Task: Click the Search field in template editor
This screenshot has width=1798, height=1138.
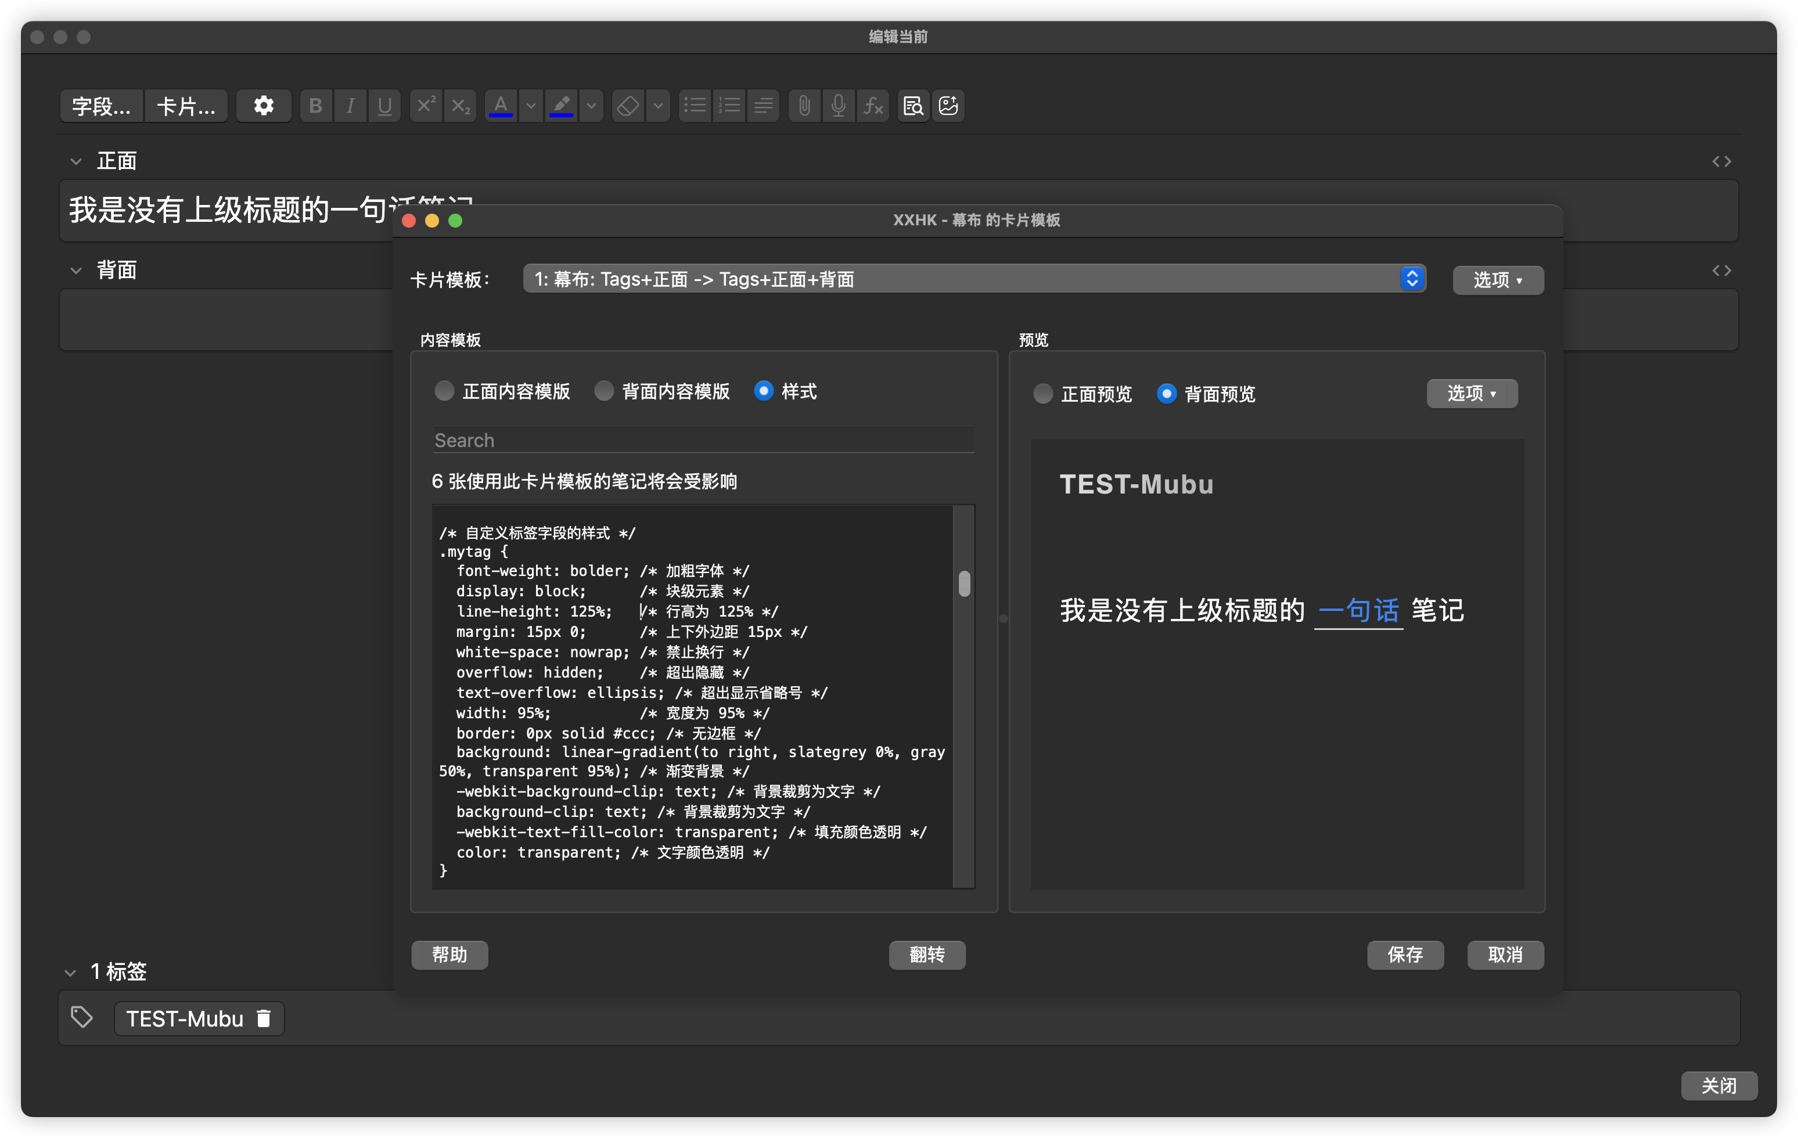Action: pos(703,440)
